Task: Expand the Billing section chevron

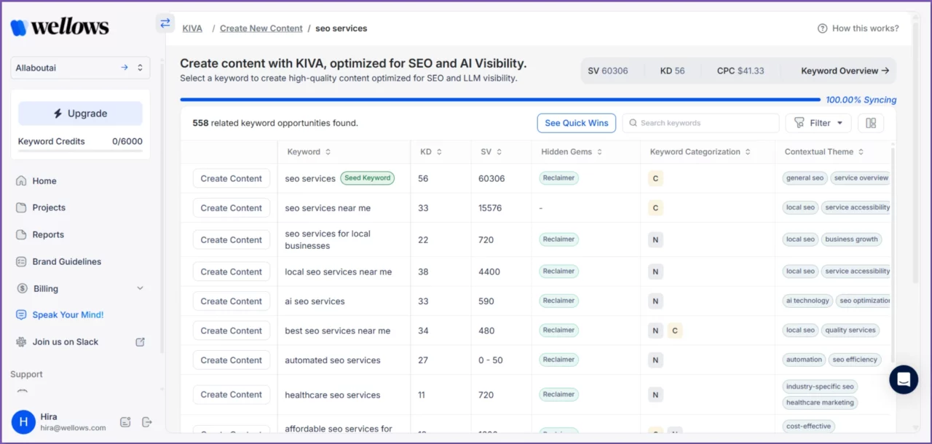Action: coord(141,288)
